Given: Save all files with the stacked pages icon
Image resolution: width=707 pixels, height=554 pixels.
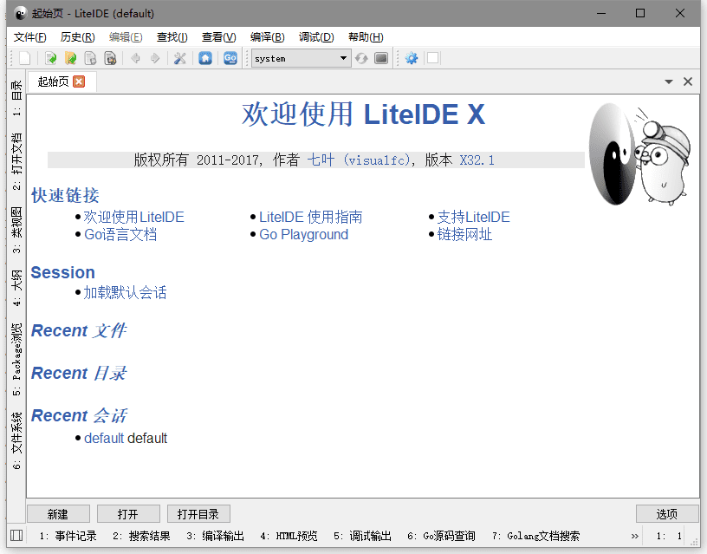Looking at the screenshot, I should tap(111, 58).
